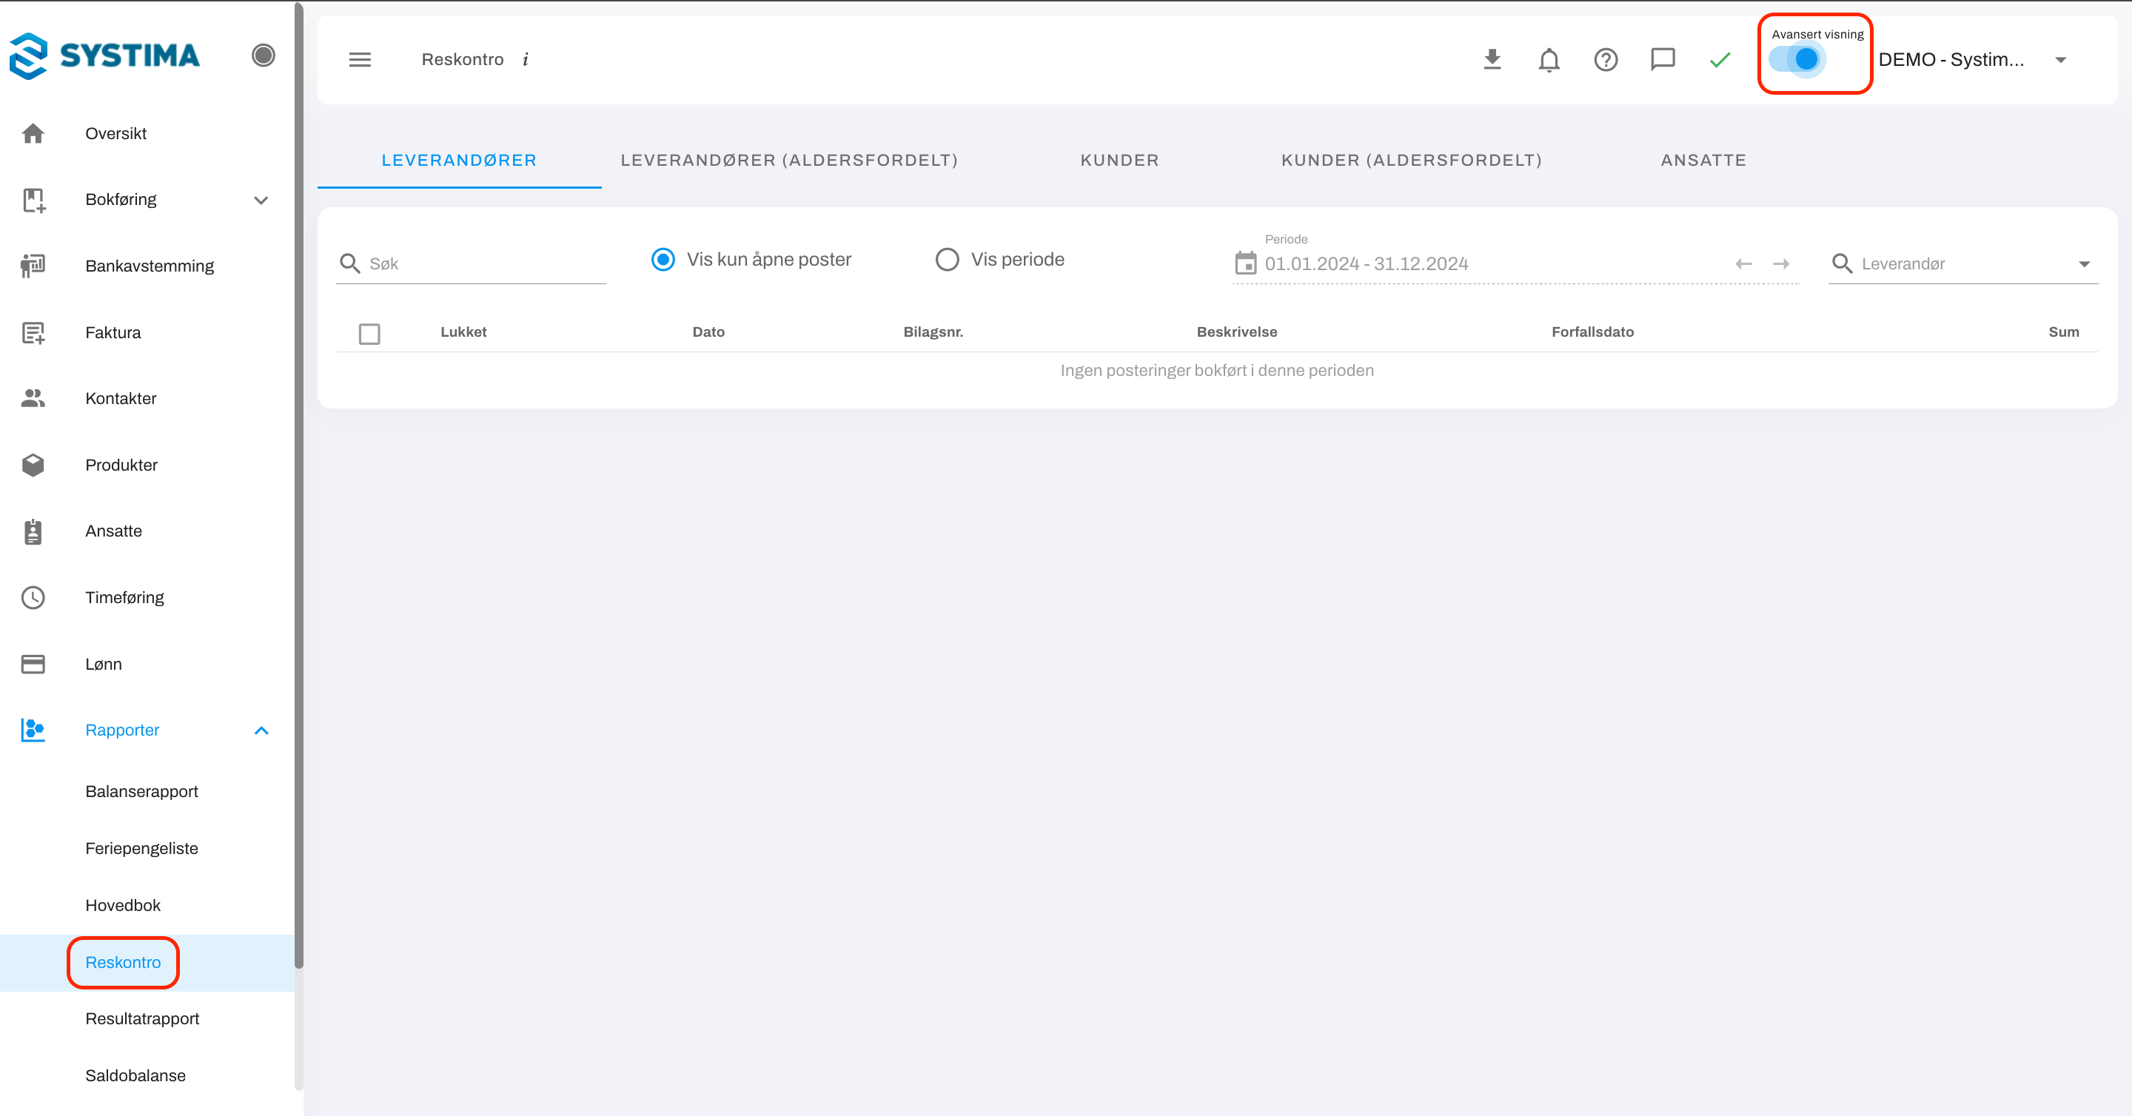Click the hamburger menu icon
The height and width of the screenshot is (1116, 2132).
tap(360, 59)
